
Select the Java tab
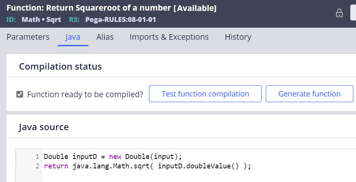point(73,37)
